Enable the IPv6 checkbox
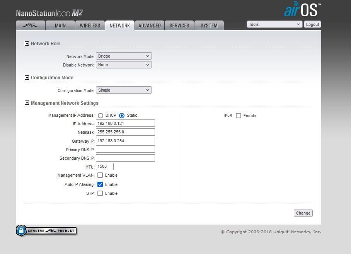351x254 pixels. (239, 116)
